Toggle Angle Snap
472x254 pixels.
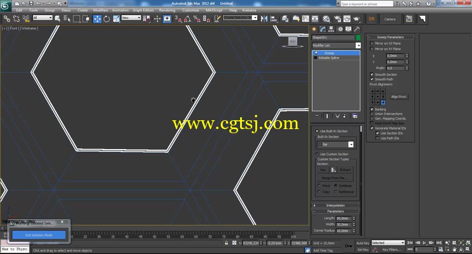187,19
